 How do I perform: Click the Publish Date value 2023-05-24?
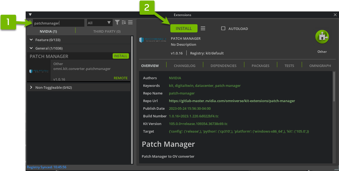[190, 108]
